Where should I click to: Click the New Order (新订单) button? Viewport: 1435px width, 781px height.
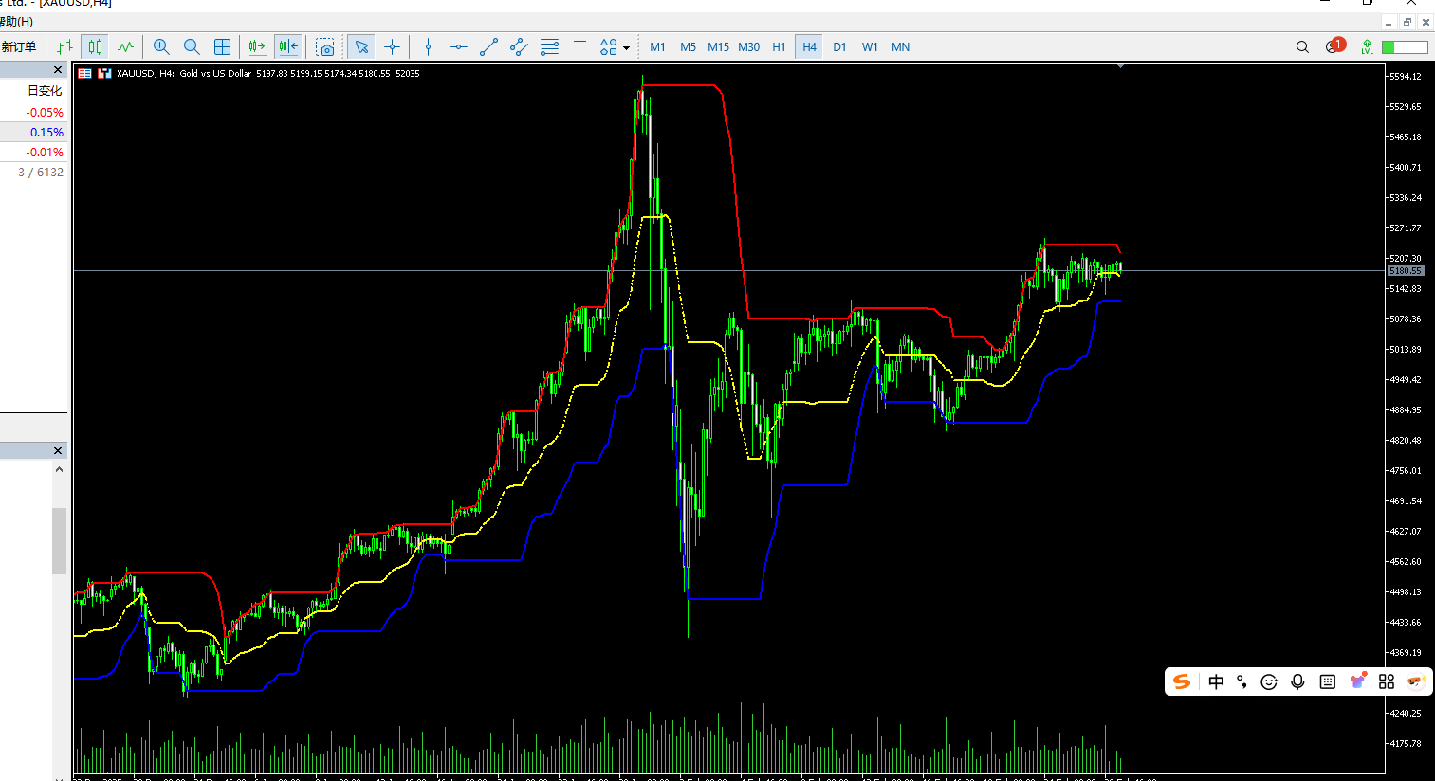pyautogui.click(x=19, y=46)
